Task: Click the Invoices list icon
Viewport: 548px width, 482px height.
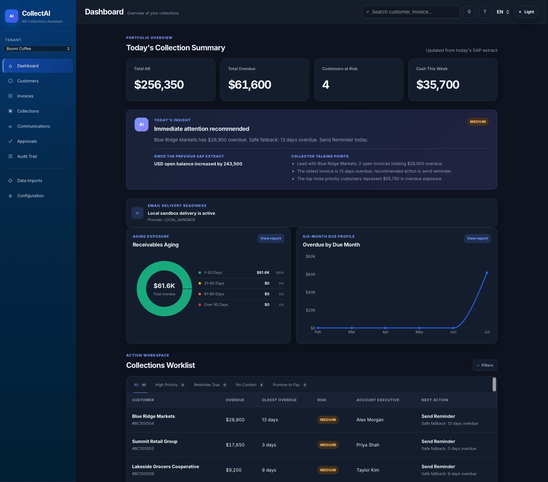Action: click(x=10, y=96)
